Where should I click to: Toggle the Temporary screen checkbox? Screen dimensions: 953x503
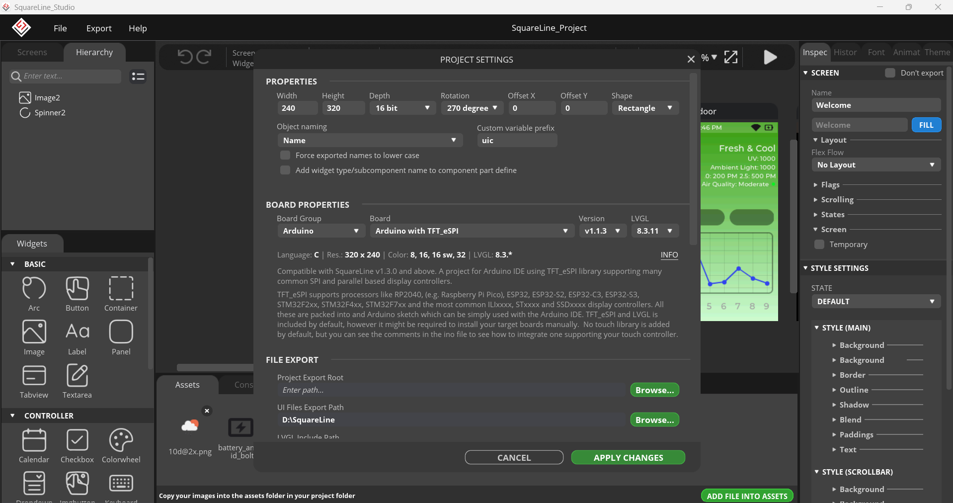(x=819, y=244)
